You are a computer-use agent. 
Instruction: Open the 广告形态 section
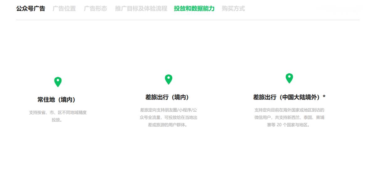point(95,9)
